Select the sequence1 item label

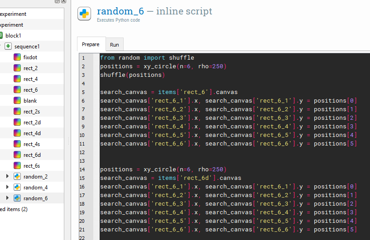(x=27, y=47)
